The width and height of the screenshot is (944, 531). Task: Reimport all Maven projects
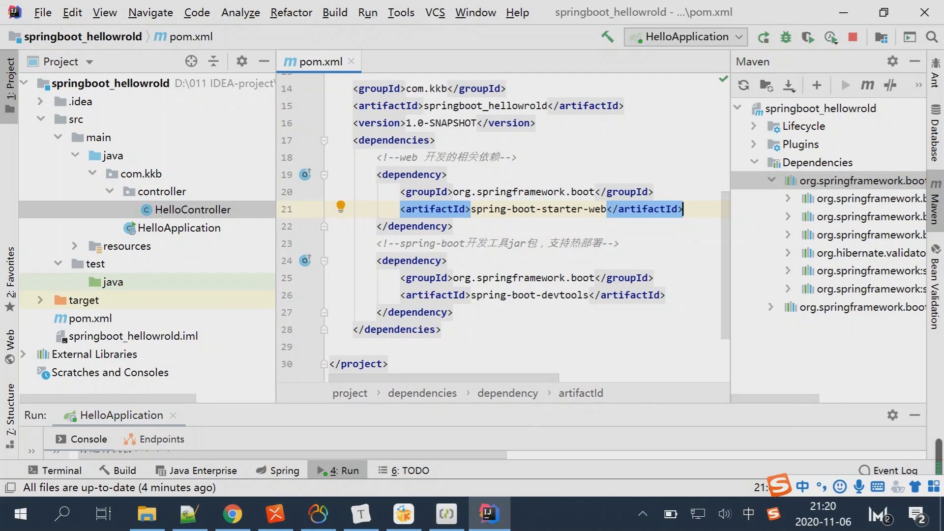[743, 85]
